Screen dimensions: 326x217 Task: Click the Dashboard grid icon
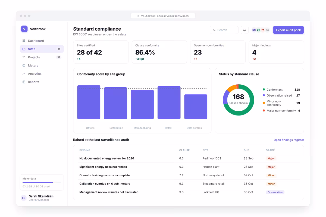click(24, 41)
